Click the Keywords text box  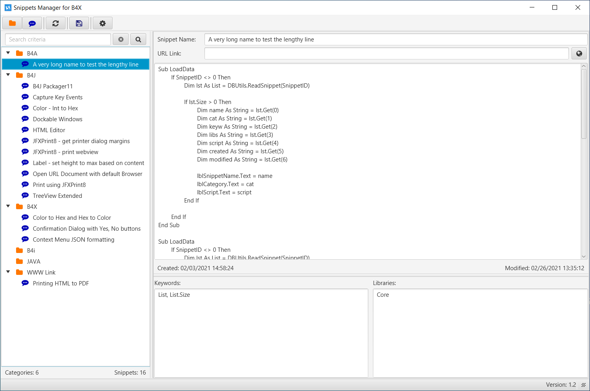261,333
